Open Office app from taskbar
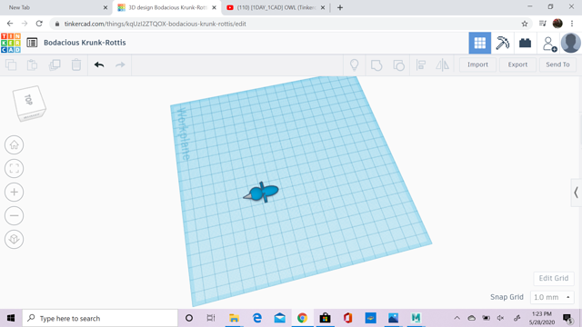This screenshot has height=327, width=582. tap(347, 318)
